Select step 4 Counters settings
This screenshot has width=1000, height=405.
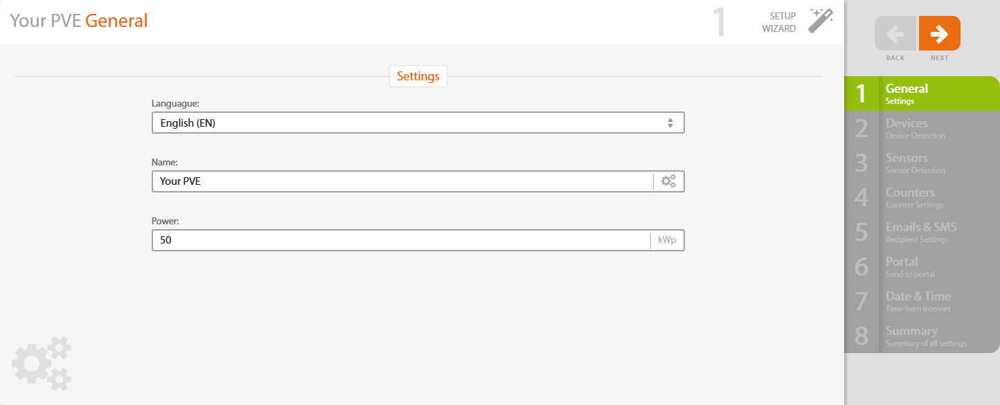921,197
